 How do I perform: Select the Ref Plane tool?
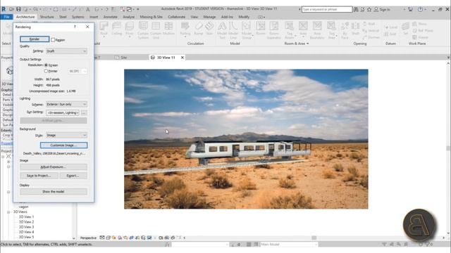tap(423, 30)
